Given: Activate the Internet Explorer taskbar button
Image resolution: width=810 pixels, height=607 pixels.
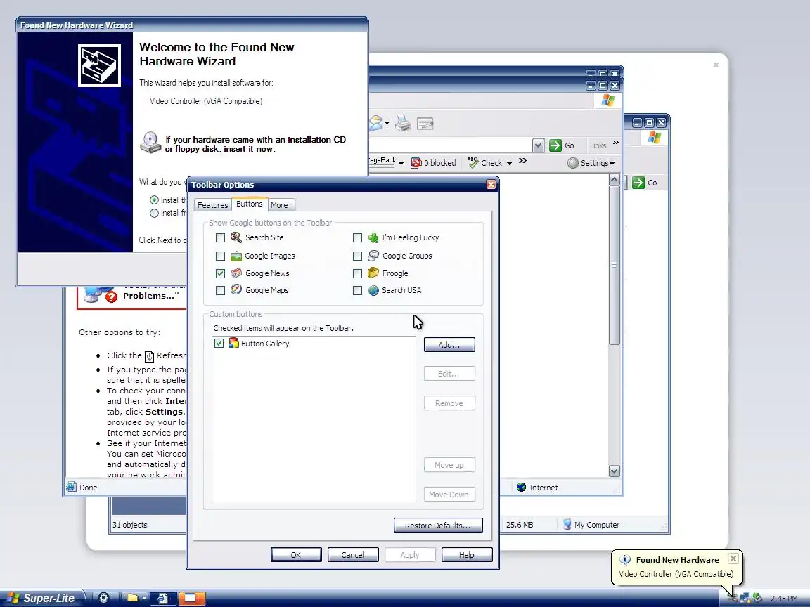Looking at the screenshot, I should 163,598.
